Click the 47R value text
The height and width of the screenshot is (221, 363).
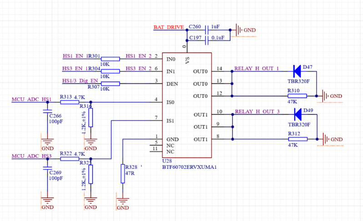pyautogui.click(x=130, y=173)
